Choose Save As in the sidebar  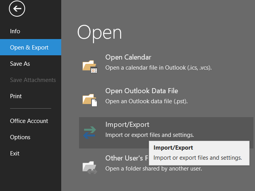[20, 64]
